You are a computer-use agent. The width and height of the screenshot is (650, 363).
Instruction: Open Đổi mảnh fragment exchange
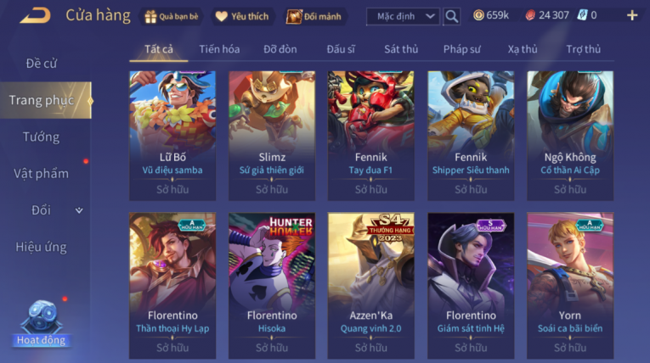pyautogui.click(x=314, y=17)
